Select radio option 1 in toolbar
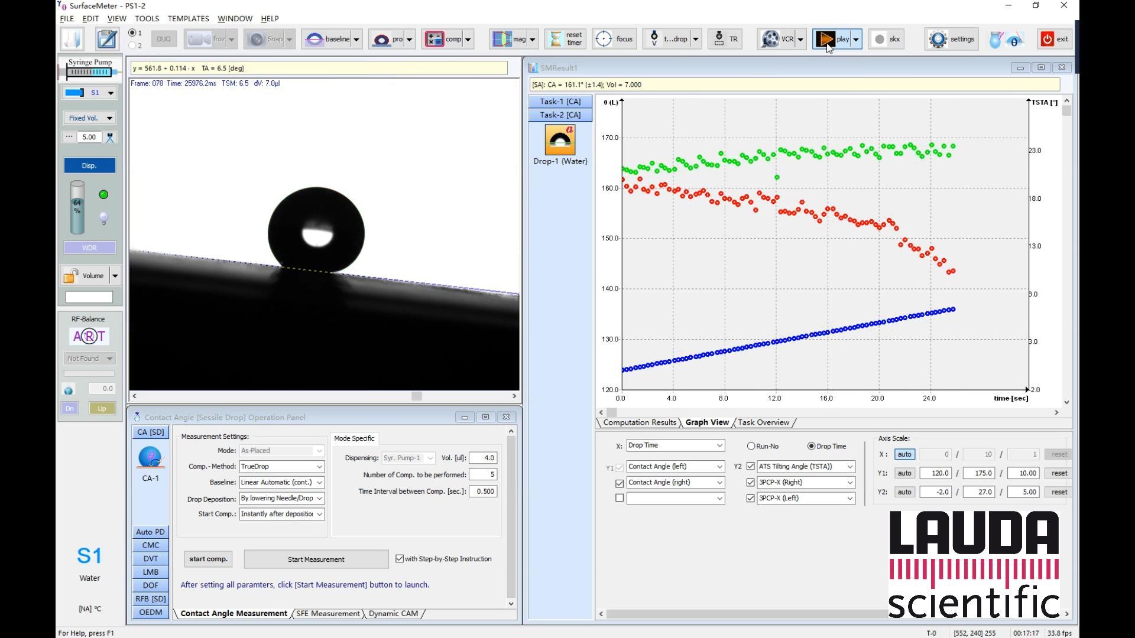The width and height of the screenshot is (1135, 638). (132, 33)
